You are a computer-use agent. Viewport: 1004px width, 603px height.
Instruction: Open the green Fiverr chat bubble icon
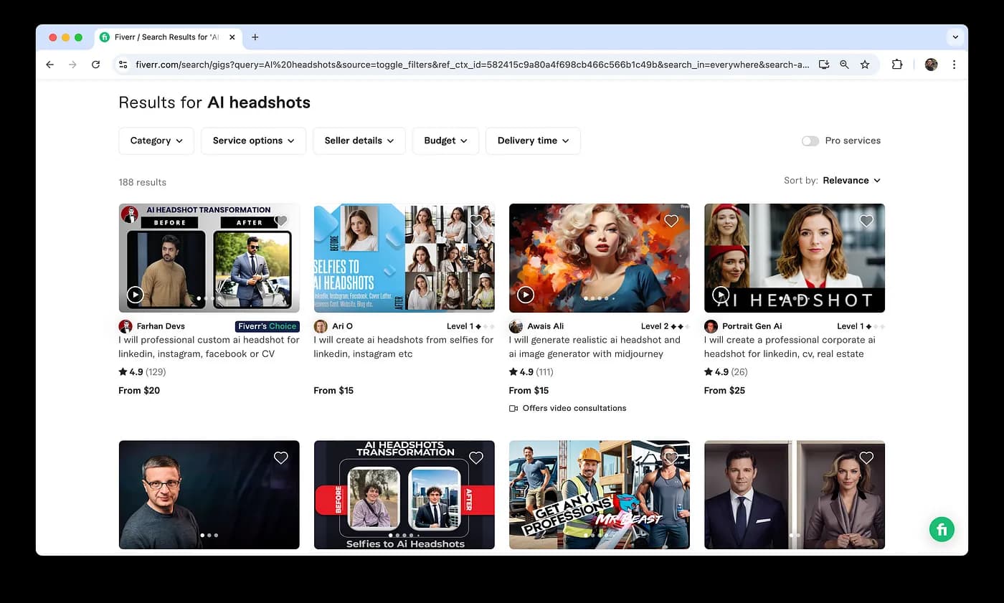click(942, 529)
